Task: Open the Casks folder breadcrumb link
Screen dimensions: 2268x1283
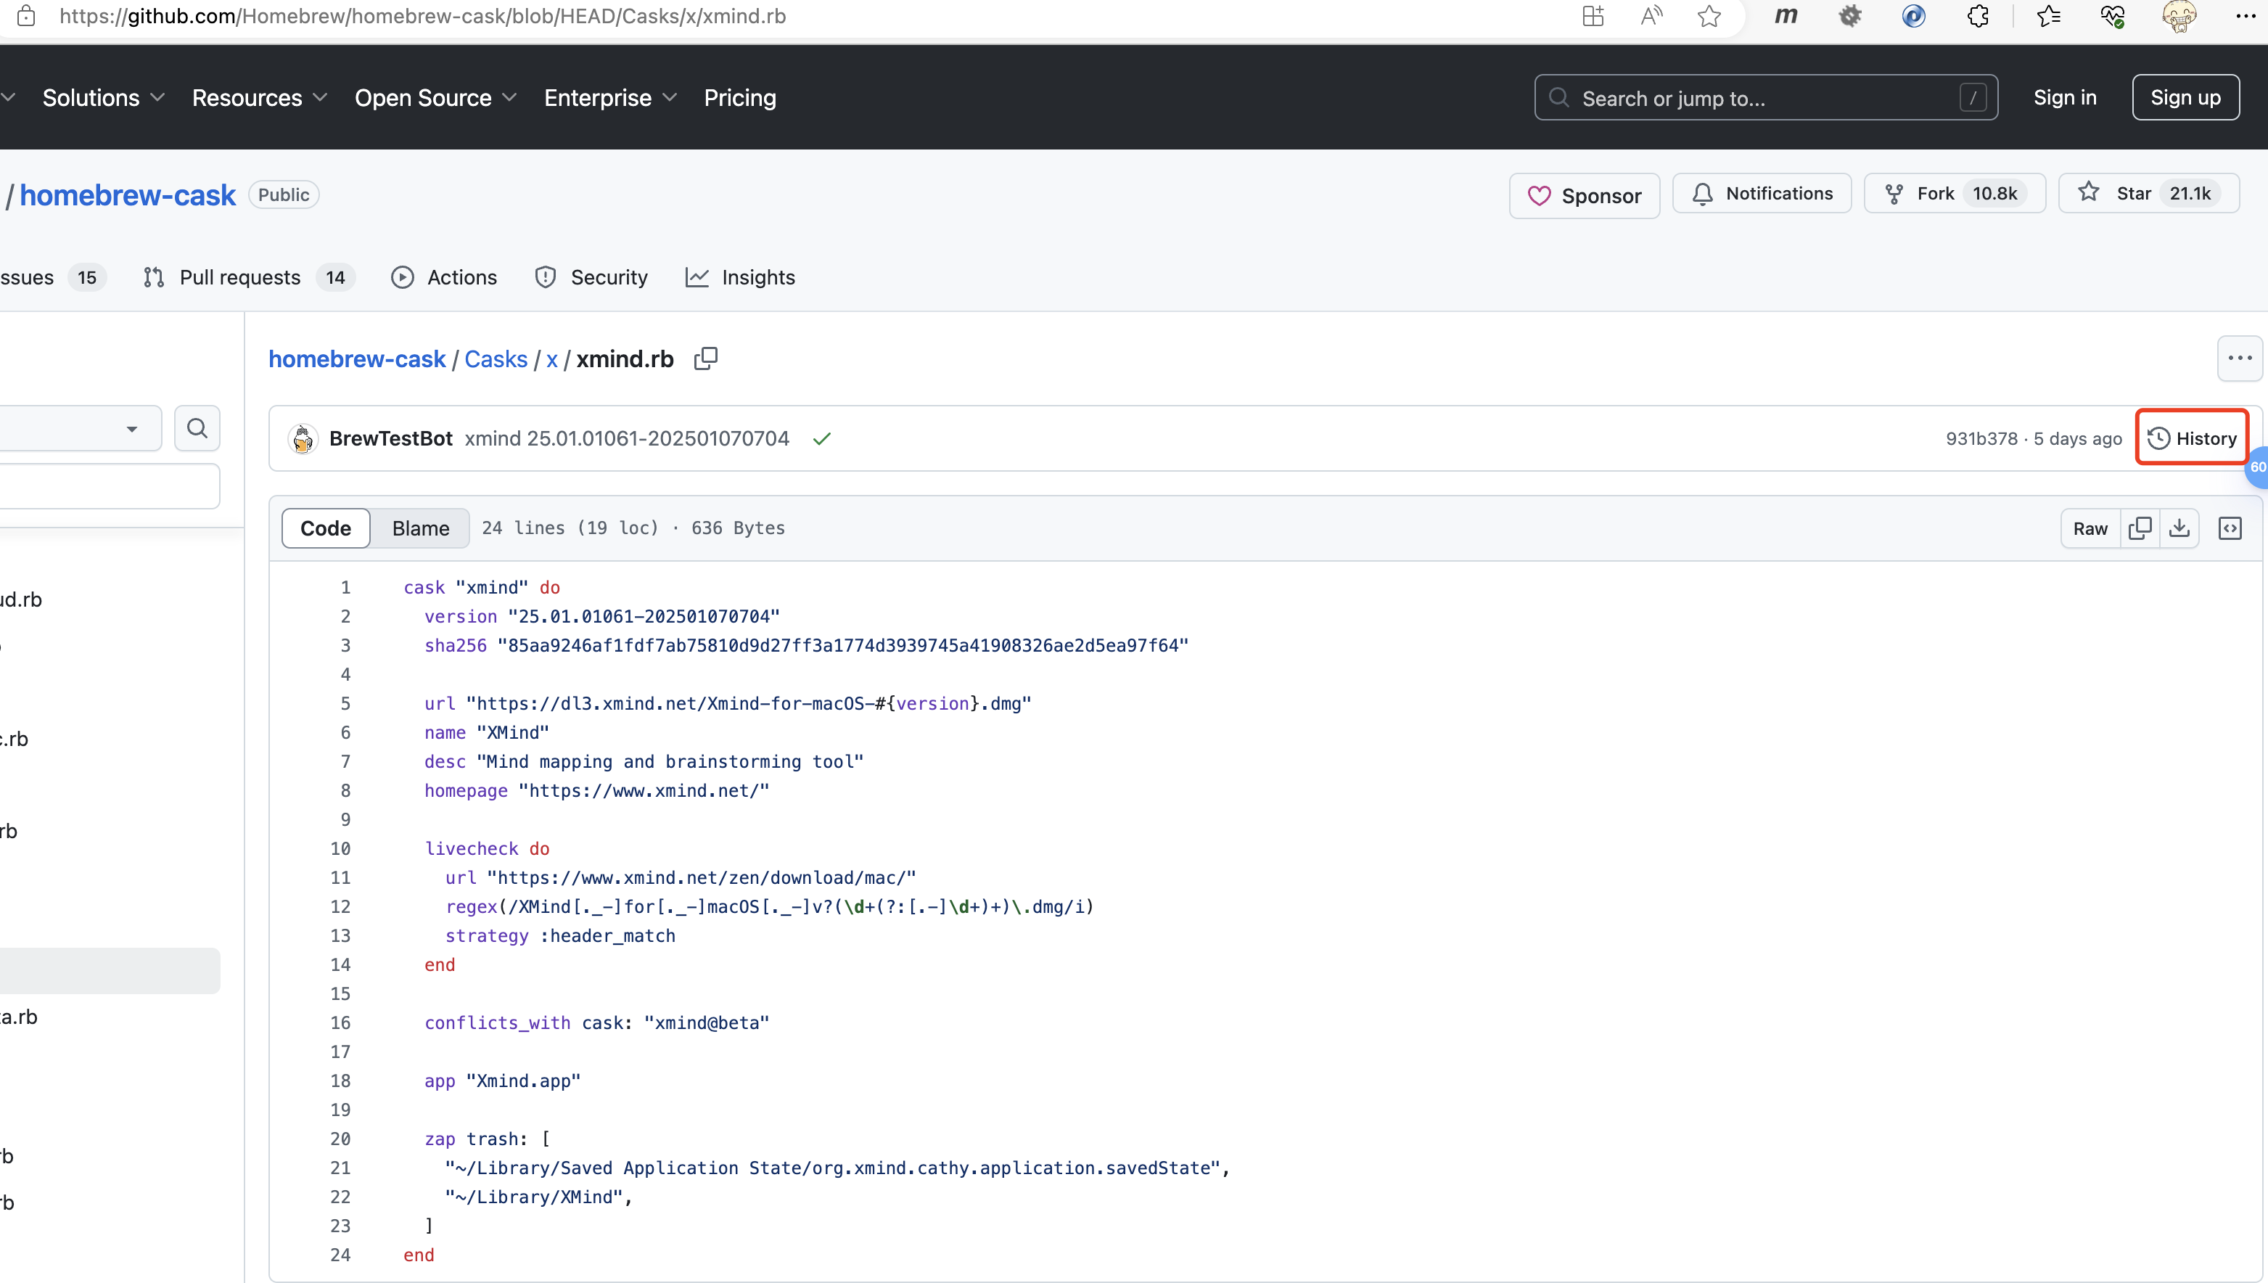Action: [495, 358]
